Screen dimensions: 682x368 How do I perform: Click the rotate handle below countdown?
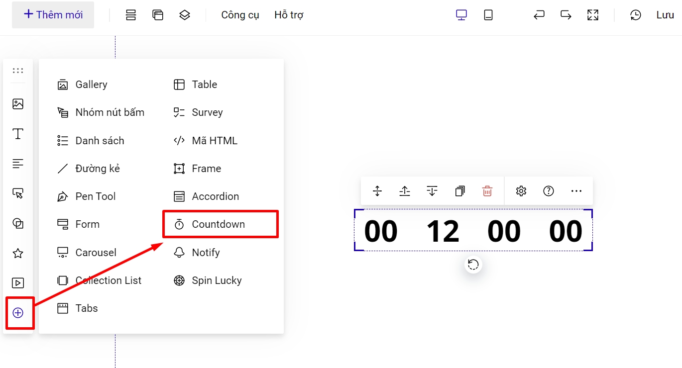pyautogui.click(x=473, y=264)
